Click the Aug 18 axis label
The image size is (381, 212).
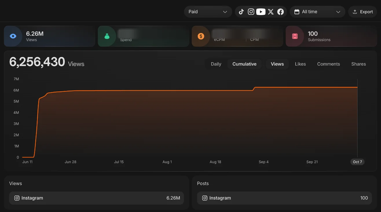coord(215,162)
